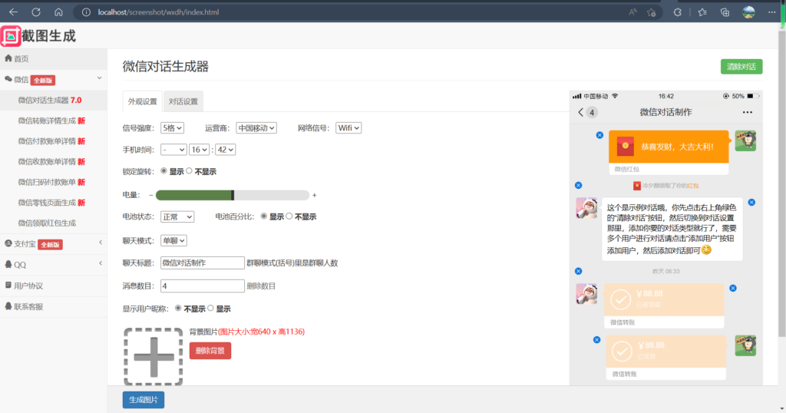Click the avatar next to red packet
The height and width of the screenshot is (413, 786).
tap(745, 140)
